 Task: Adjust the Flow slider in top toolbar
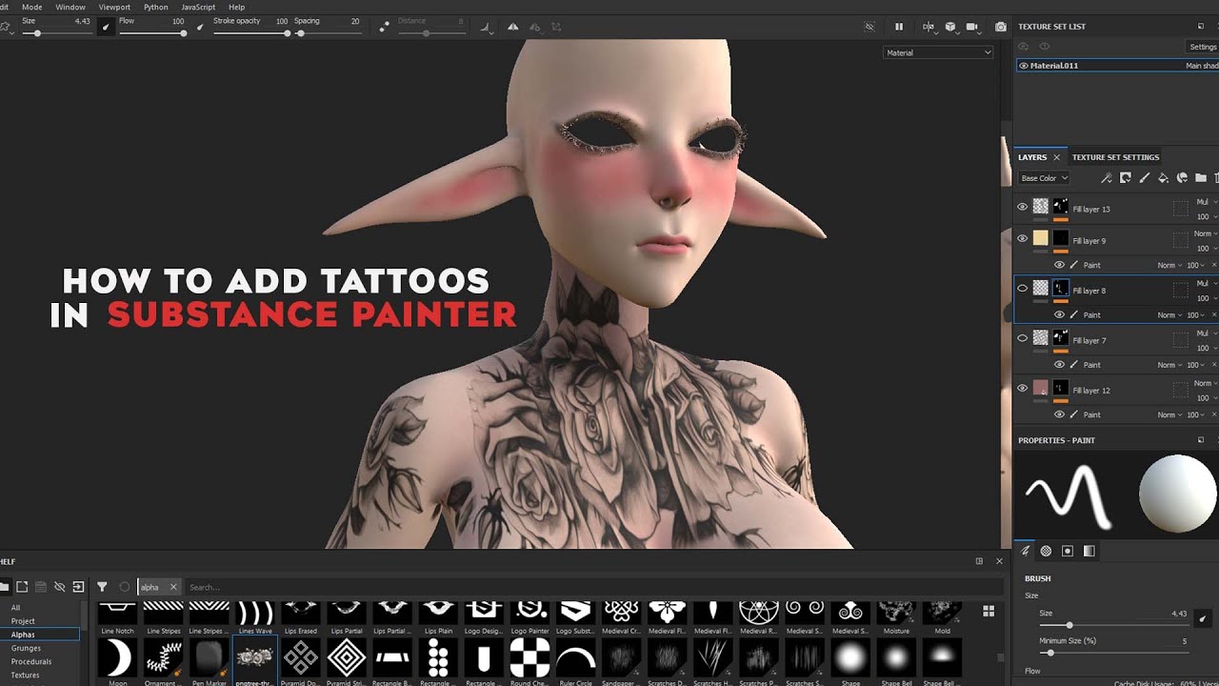tap(152, 33)
